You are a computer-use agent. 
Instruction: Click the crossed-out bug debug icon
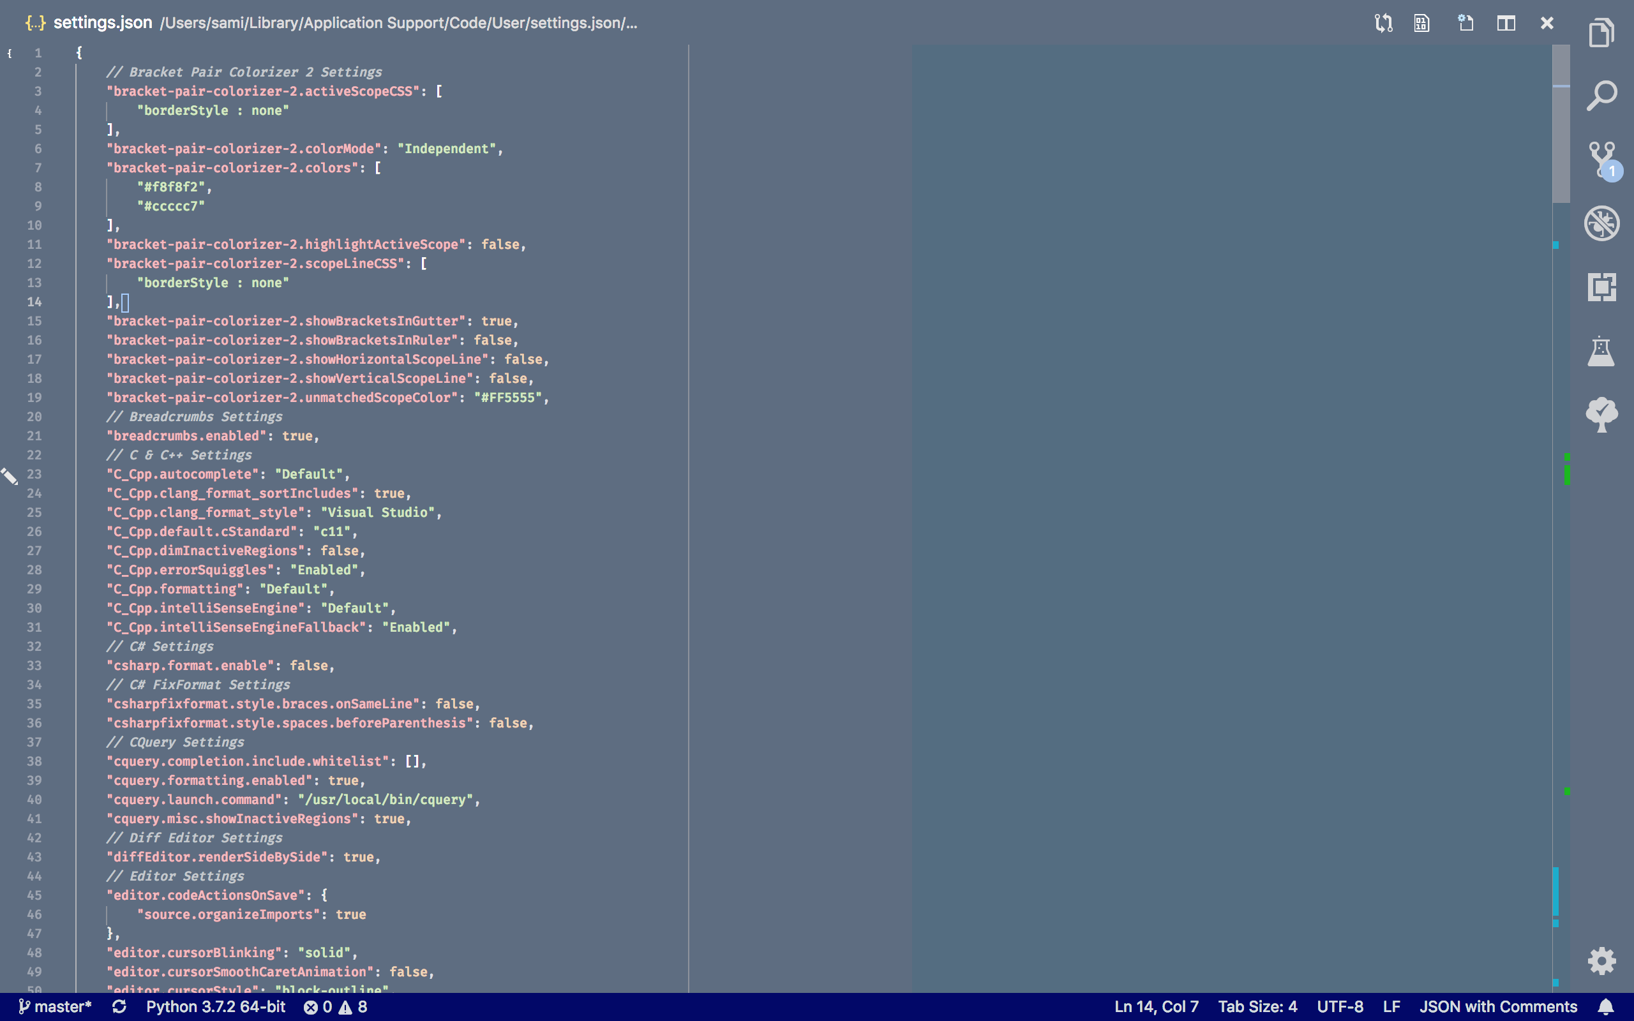tap(1601, 223)
